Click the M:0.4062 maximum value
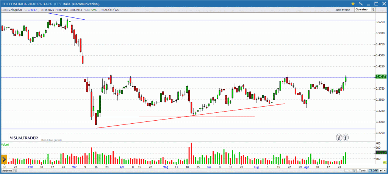 (61, 9)
